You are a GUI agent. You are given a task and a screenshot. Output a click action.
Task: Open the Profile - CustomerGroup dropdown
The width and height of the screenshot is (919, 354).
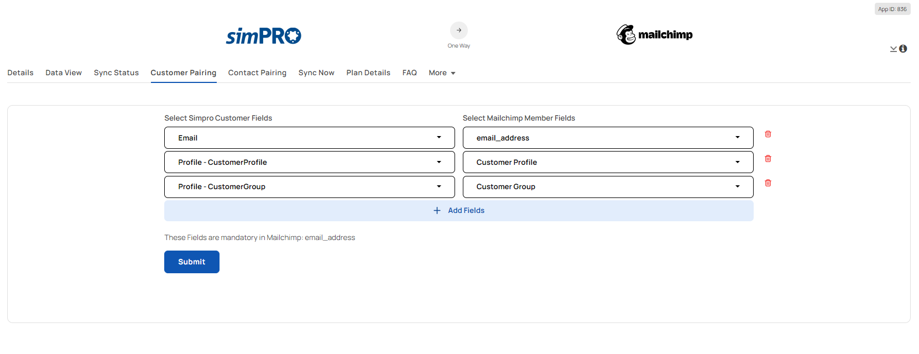pos(310,187)
